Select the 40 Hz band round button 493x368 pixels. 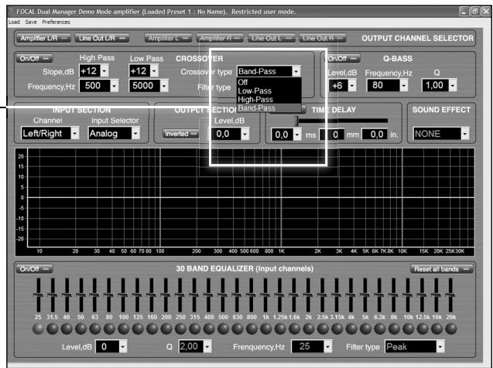(x=67, y=329)
